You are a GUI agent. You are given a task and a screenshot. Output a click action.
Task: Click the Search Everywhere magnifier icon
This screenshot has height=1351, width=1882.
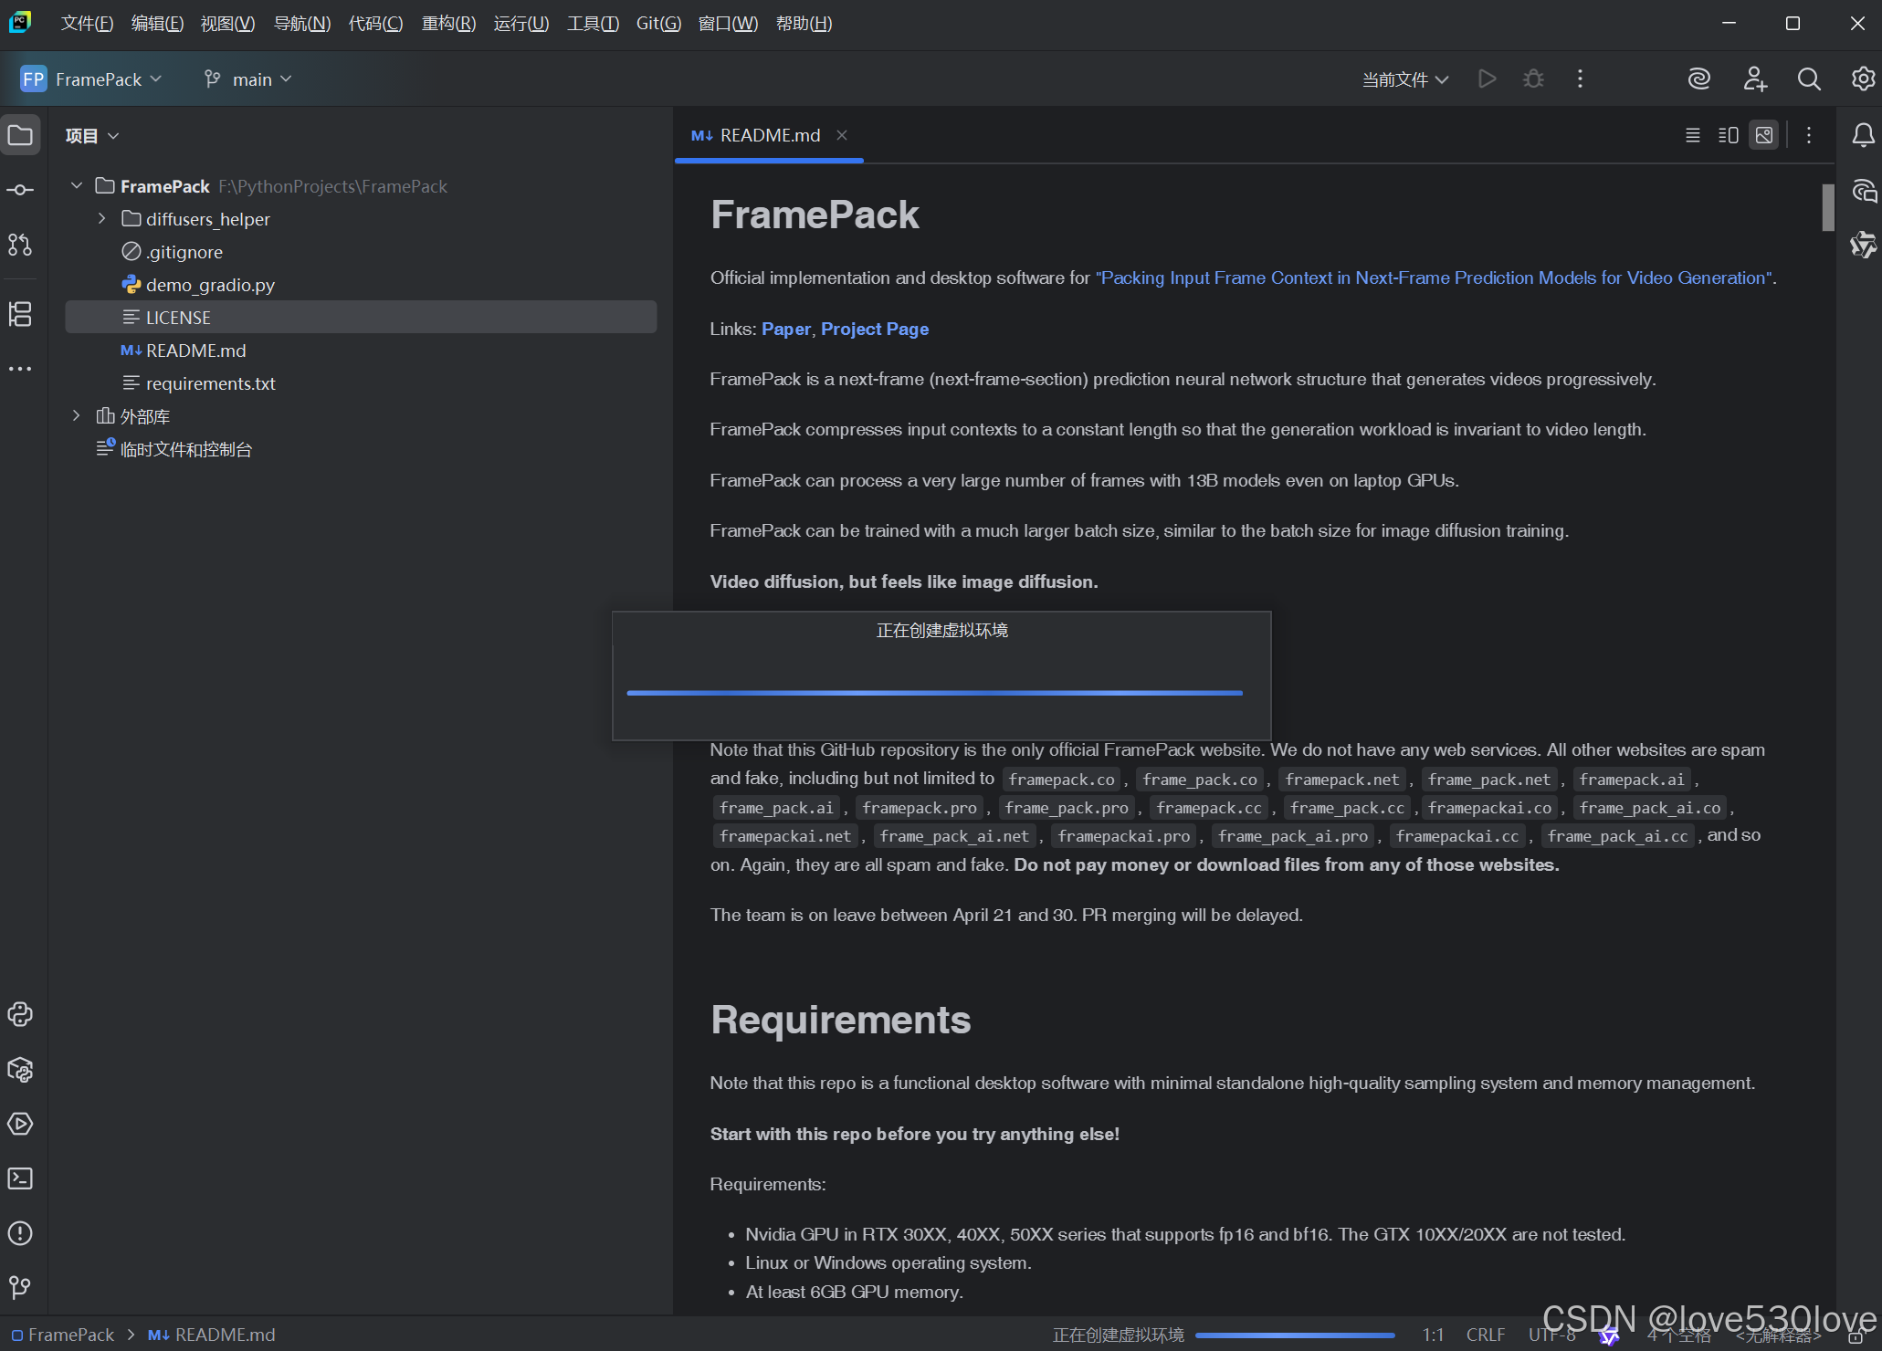[x=1808, y=79]
